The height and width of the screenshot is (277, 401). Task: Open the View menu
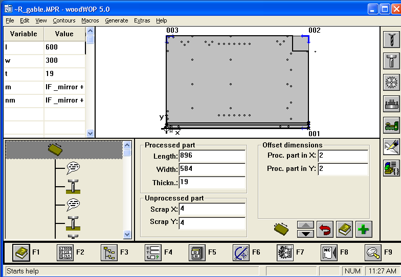click(41, 20)
